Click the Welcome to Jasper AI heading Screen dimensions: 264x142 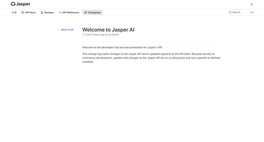[108, 30]
